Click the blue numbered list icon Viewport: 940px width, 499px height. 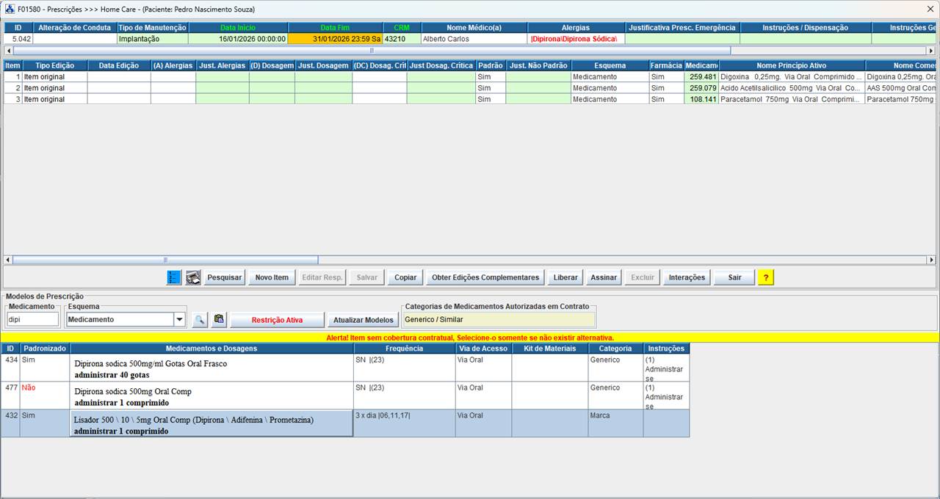(x=173, y=277)
